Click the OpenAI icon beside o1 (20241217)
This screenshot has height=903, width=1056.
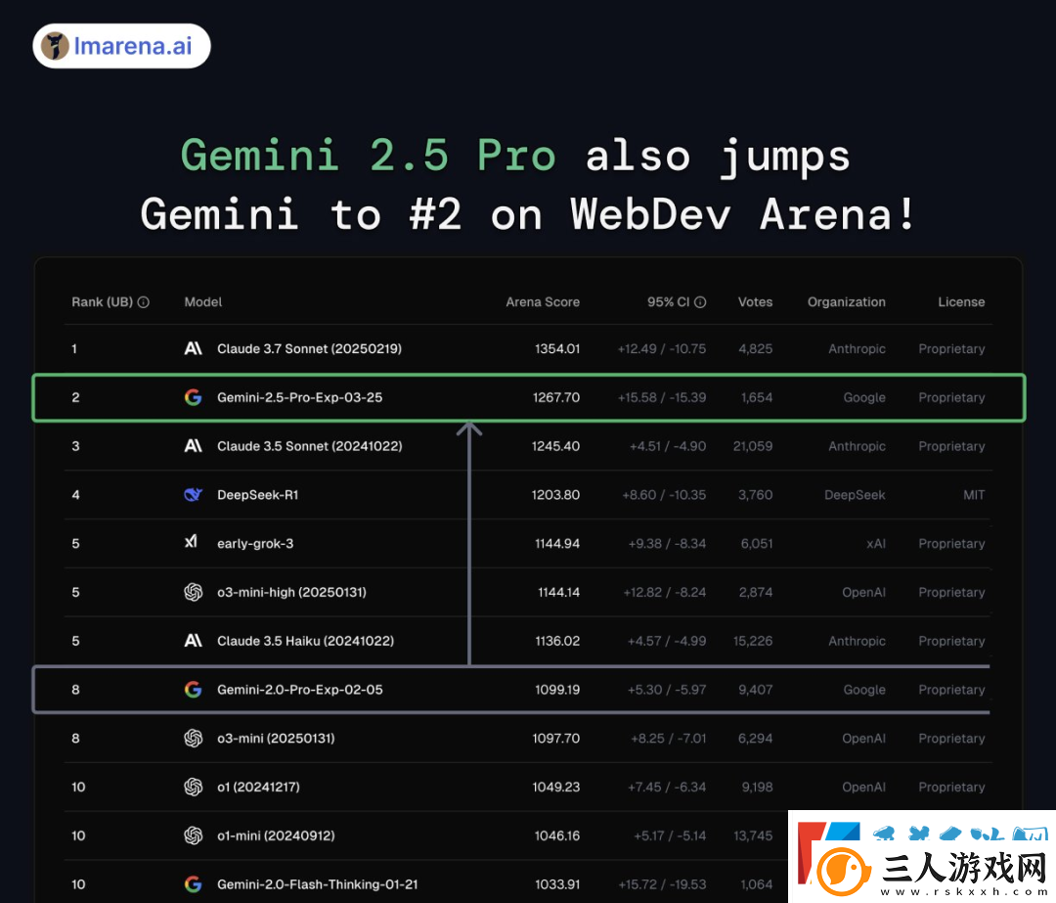[x=194, y=787]
